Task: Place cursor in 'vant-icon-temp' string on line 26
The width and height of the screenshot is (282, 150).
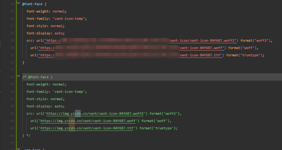Action: point(69,18)
